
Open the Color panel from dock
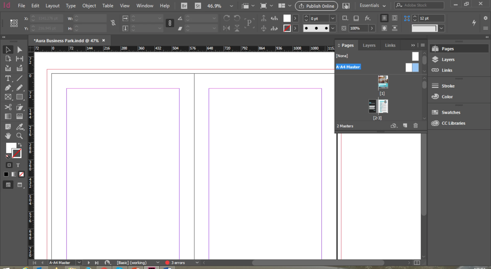pos(447,97)
